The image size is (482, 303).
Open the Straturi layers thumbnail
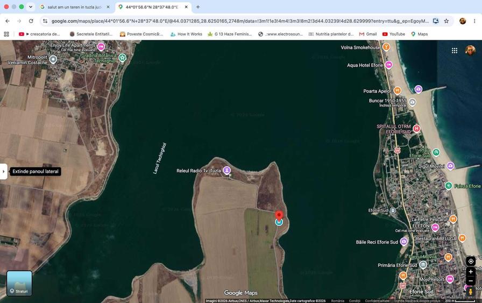(x=19, y=283)
